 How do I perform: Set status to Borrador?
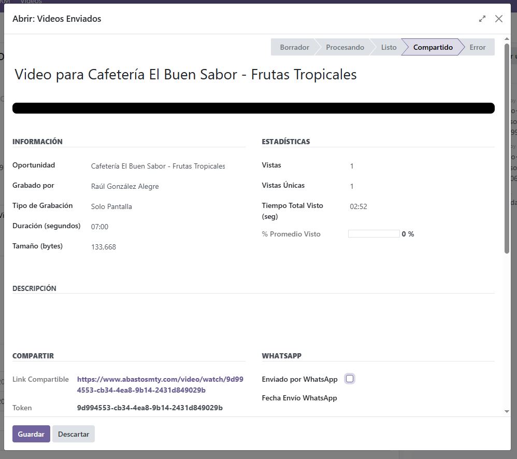tap(294, 47)
